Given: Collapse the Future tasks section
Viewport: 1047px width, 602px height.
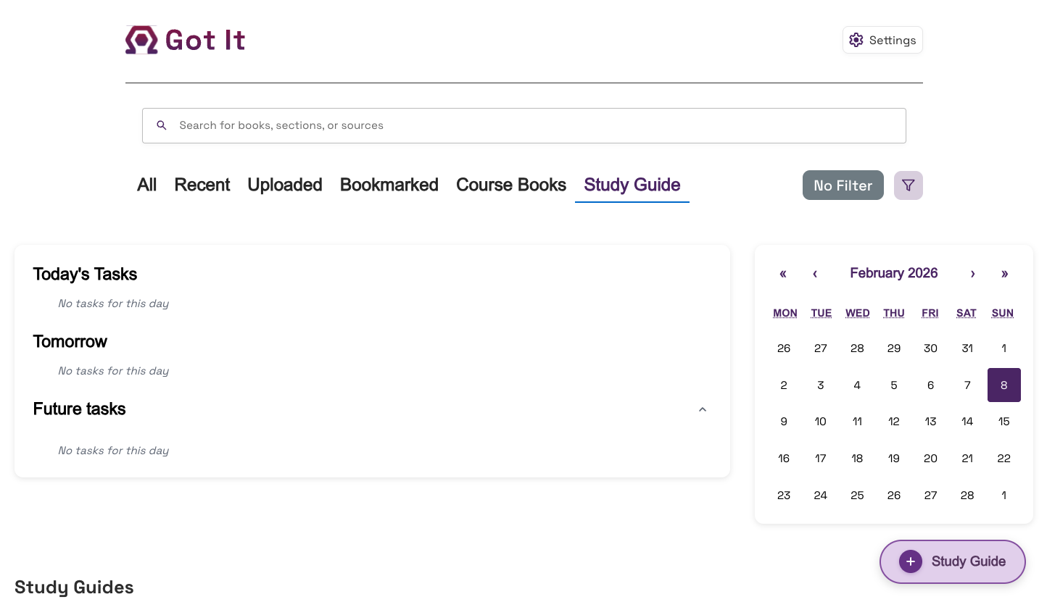Looking at the screenshot, I should [702, 409].
